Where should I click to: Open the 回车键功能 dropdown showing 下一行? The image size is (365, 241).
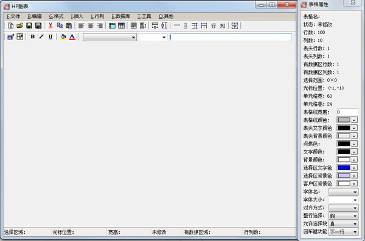[343, 232]
